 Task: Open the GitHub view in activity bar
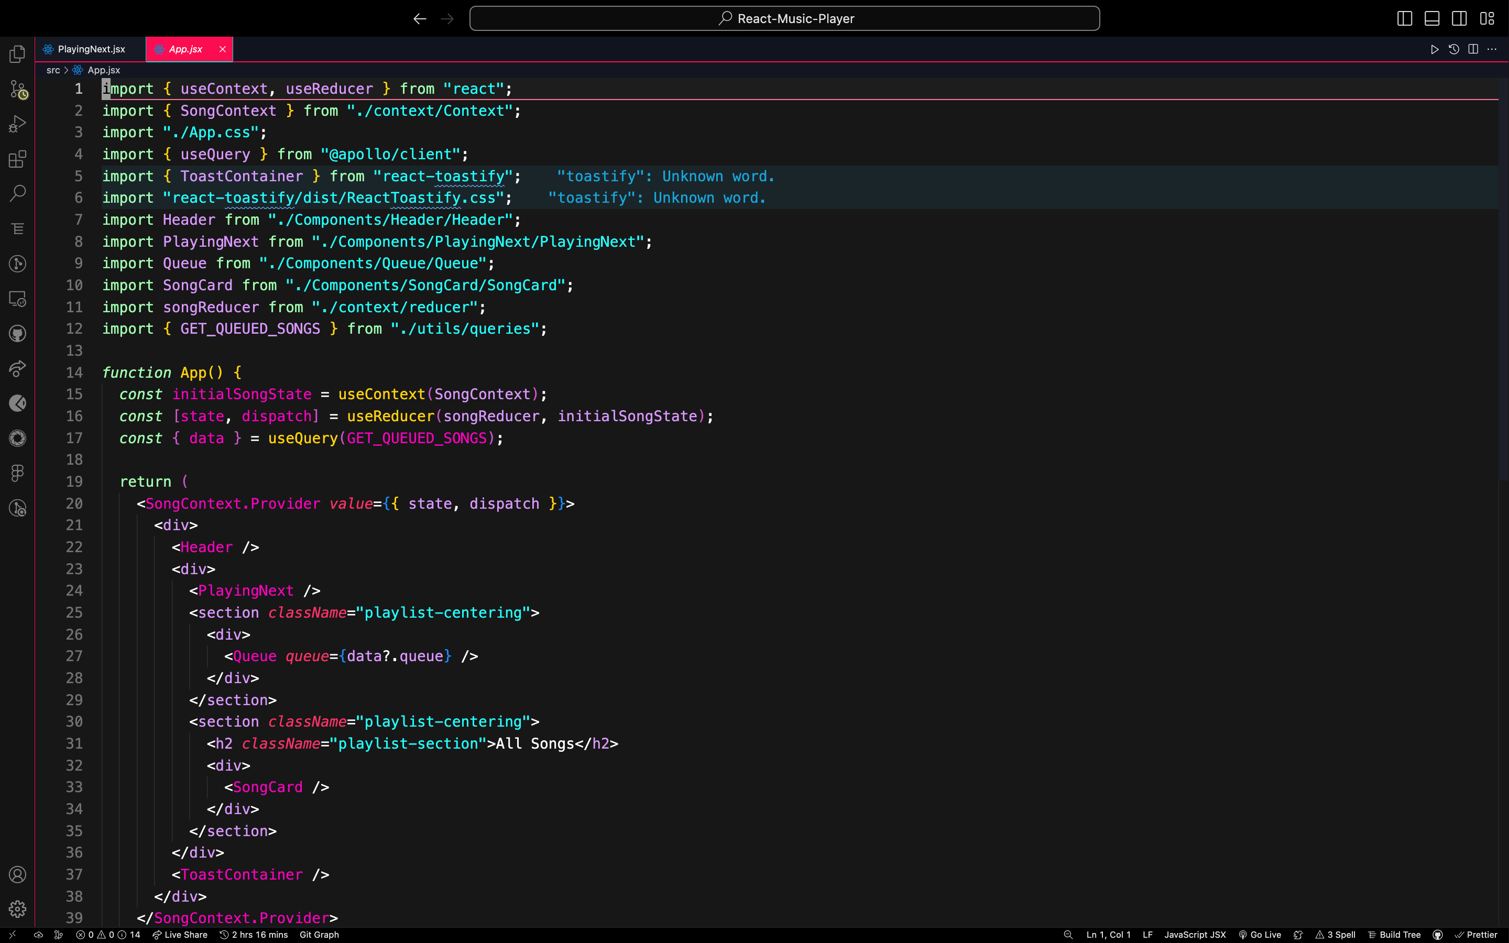click(17, 334)
